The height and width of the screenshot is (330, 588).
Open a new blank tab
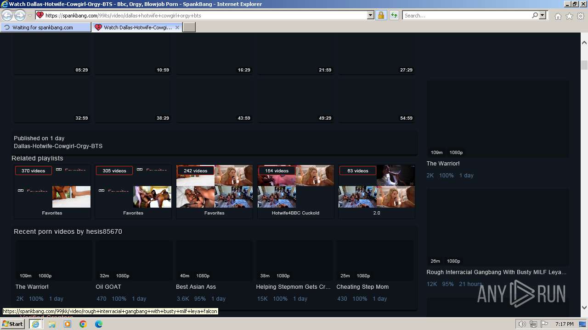point(189,27)
